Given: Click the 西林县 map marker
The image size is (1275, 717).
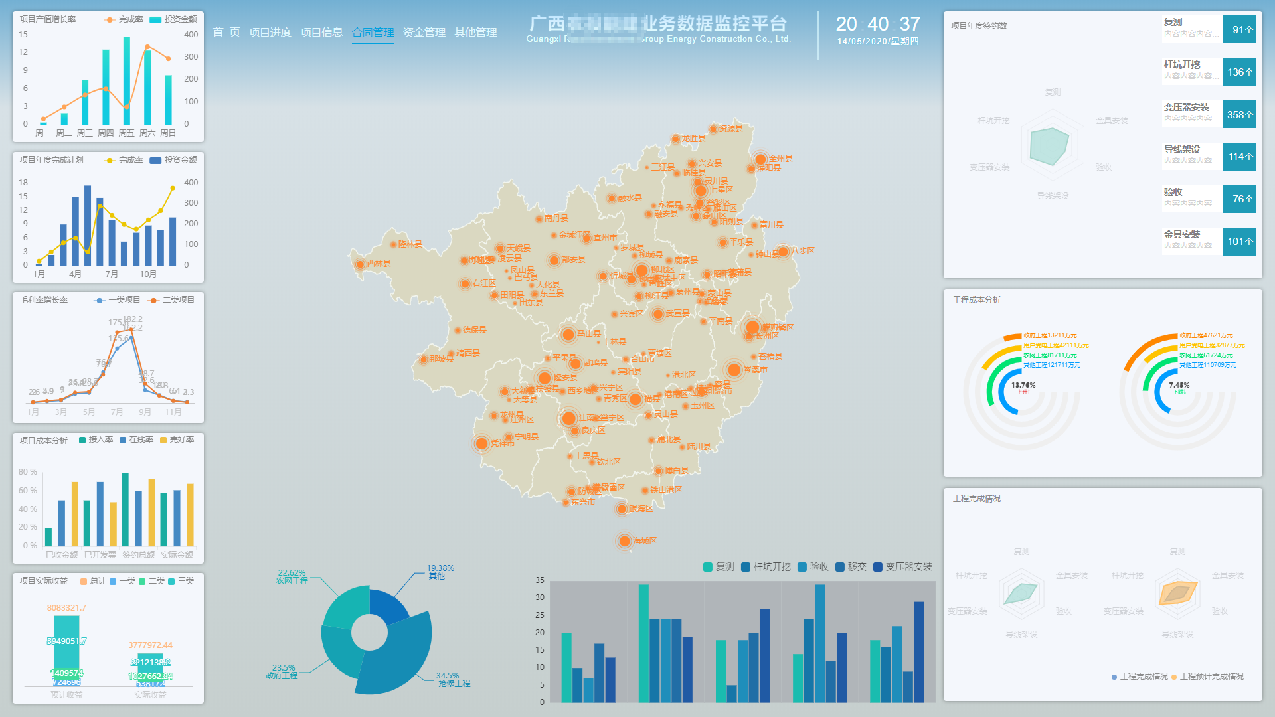Looking at the screenshot, I should (x=360, y=264).
